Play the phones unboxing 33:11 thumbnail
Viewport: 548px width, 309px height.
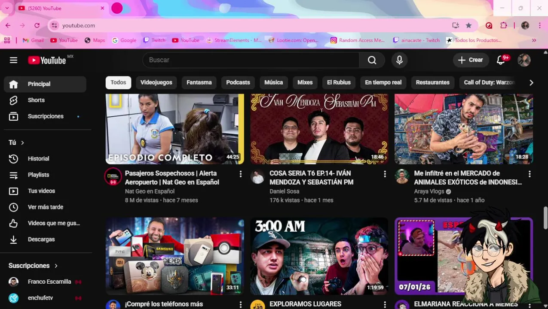click(175, 256)
